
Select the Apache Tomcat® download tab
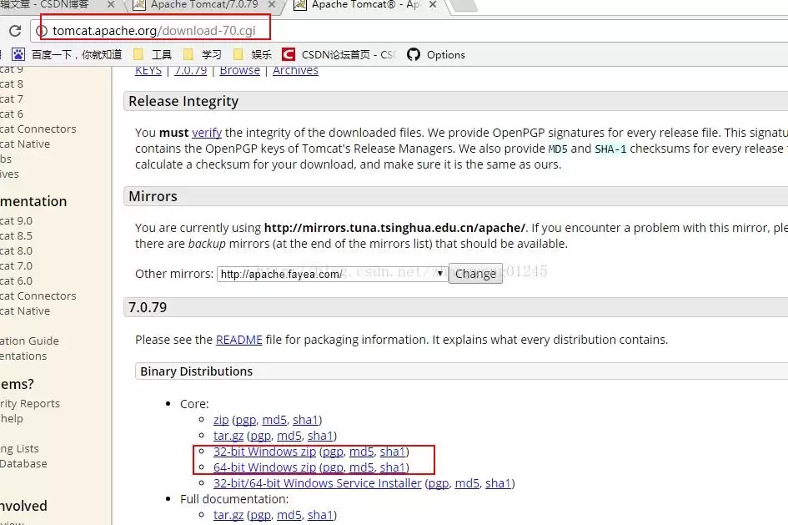point(365,4)
